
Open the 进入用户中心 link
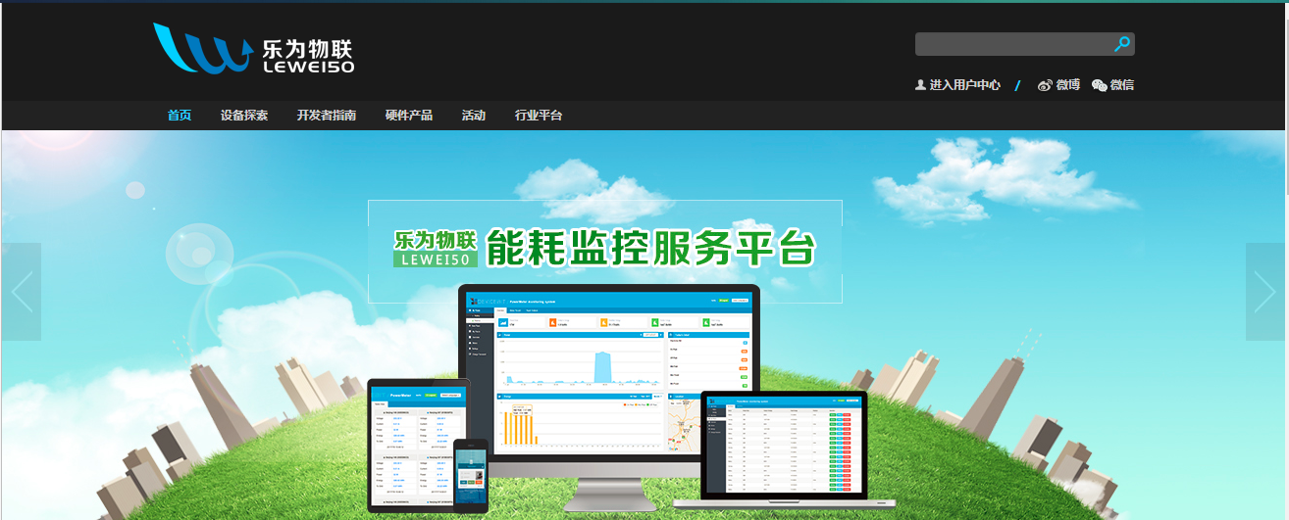pos(965,85)
